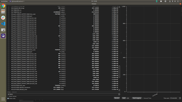The image size is (182, 102).
Task: Click the QGroundControl icon in the dock
Action: (x=3, y=36)
